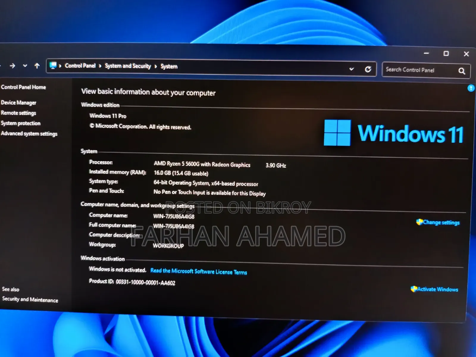Open Help via the question mark icon
Image resolution: width=476 pixels, height=357 pixels.
(471, 88)
